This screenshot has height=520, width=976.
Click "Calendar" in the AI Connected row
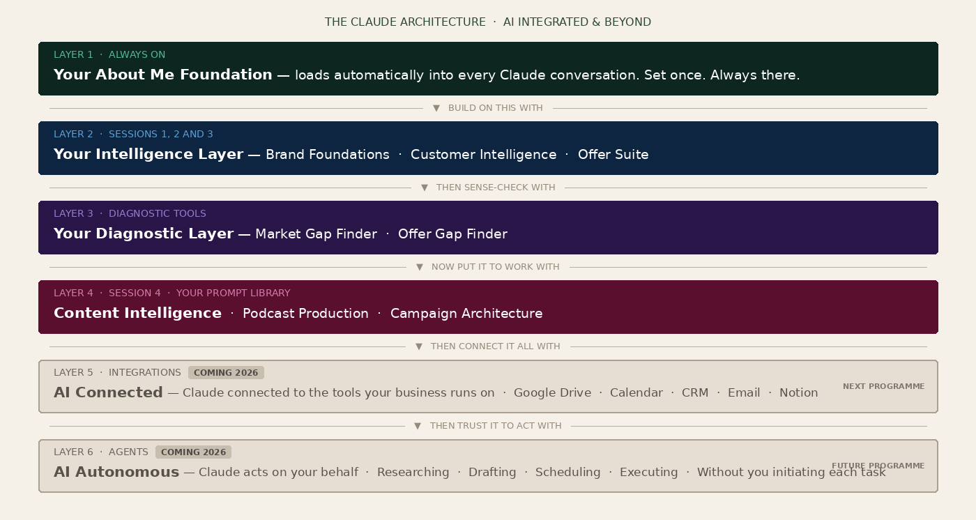(x=636, y=393)
